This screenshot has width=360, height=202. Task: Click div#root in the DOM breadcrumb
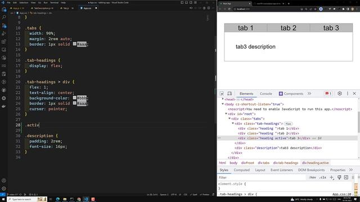tap(247, 163)
